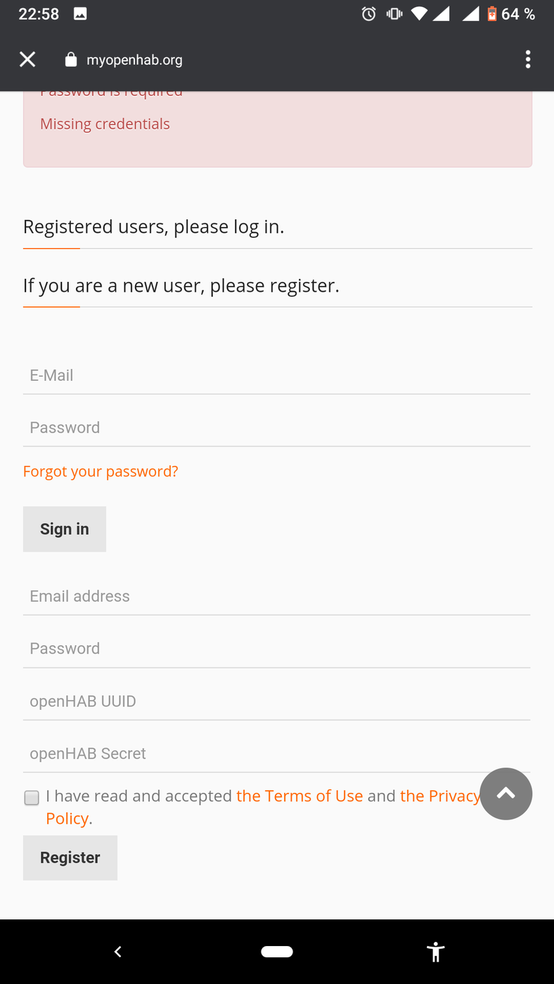554x984 pixels.
Task: Tap the scroll-to-top arrow button
Action: pos(505,794)
